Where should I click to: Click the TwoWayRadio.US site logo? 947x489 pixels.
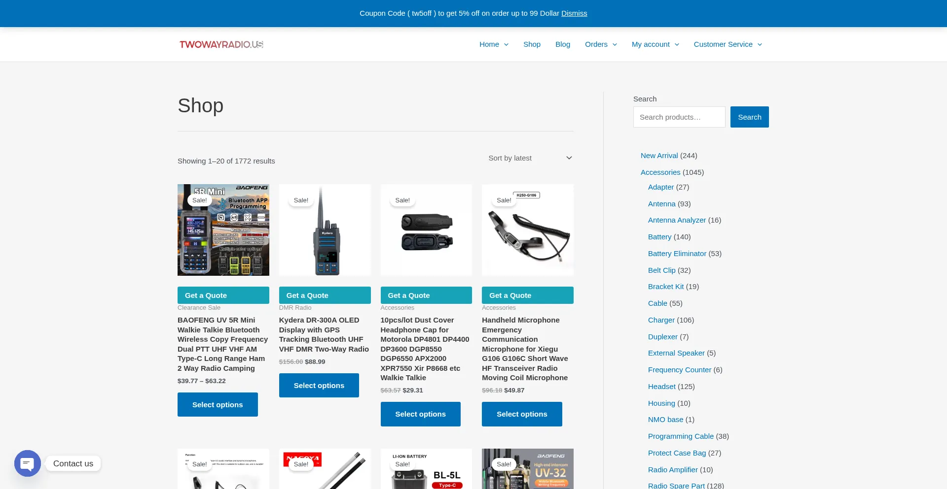221,44
